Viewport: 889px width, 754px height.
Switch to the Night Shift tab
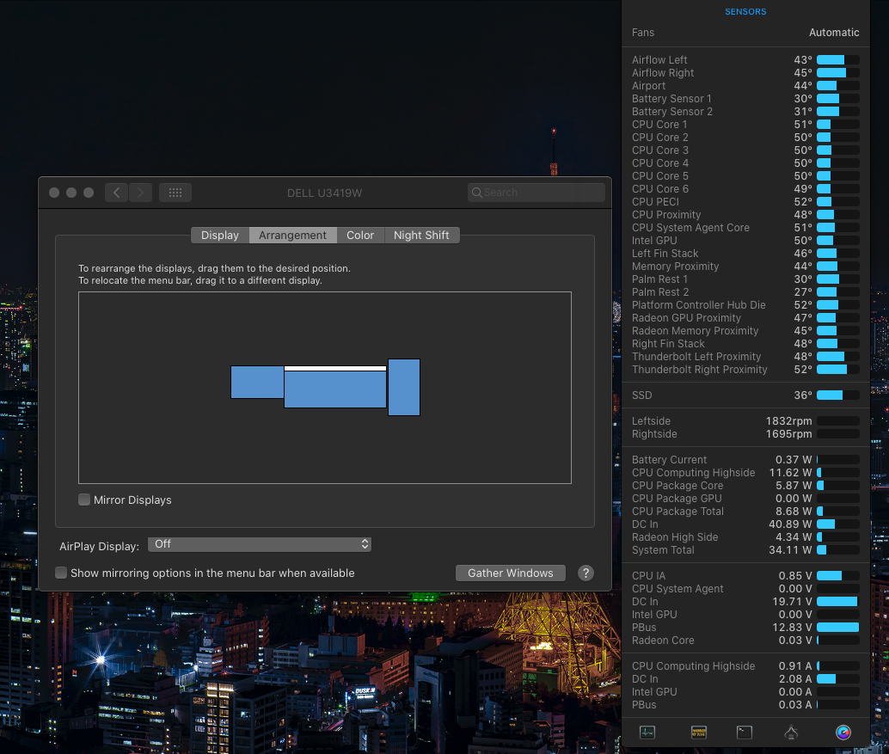pyautogui.click(x=421, y=236)
